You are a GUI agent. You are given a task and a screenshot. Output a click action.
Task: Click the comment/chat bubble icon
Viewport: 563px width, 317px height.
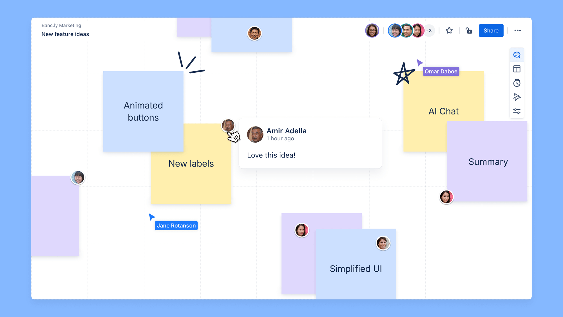tap(517, 55)
